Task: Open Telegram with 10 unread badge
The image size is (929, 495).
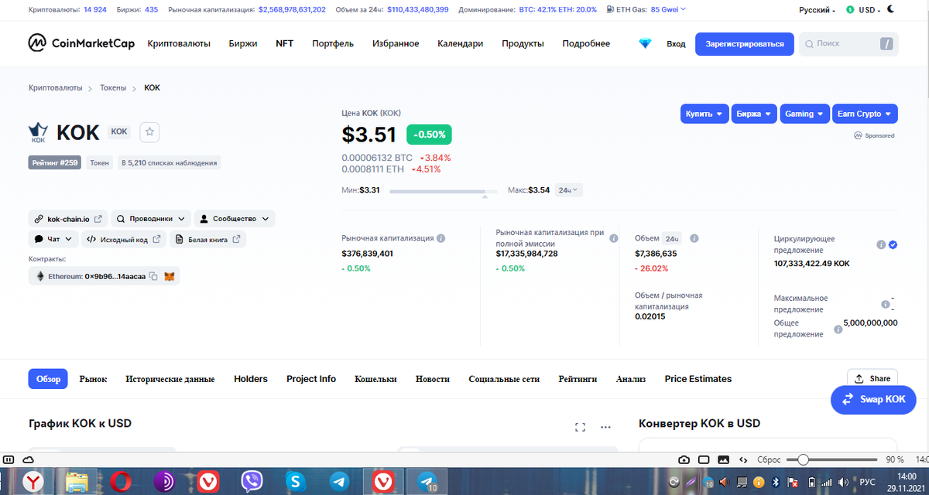Action: point(427,482)
